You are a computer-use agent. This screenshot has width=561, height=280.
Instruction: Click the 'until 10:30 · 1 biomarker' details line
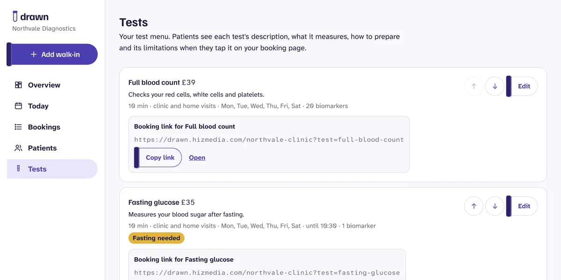point(252,226)
